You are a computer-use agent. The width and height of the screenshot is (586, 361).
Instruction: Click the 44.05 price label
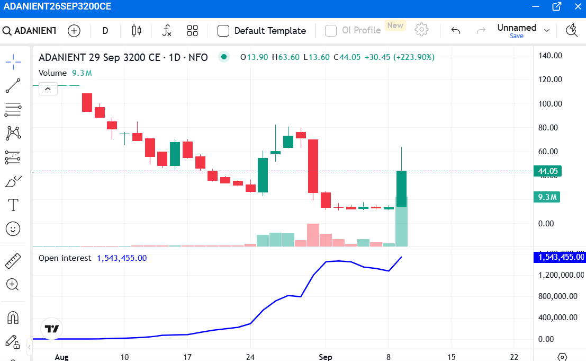pyautogui.click(x=547, y=171)
